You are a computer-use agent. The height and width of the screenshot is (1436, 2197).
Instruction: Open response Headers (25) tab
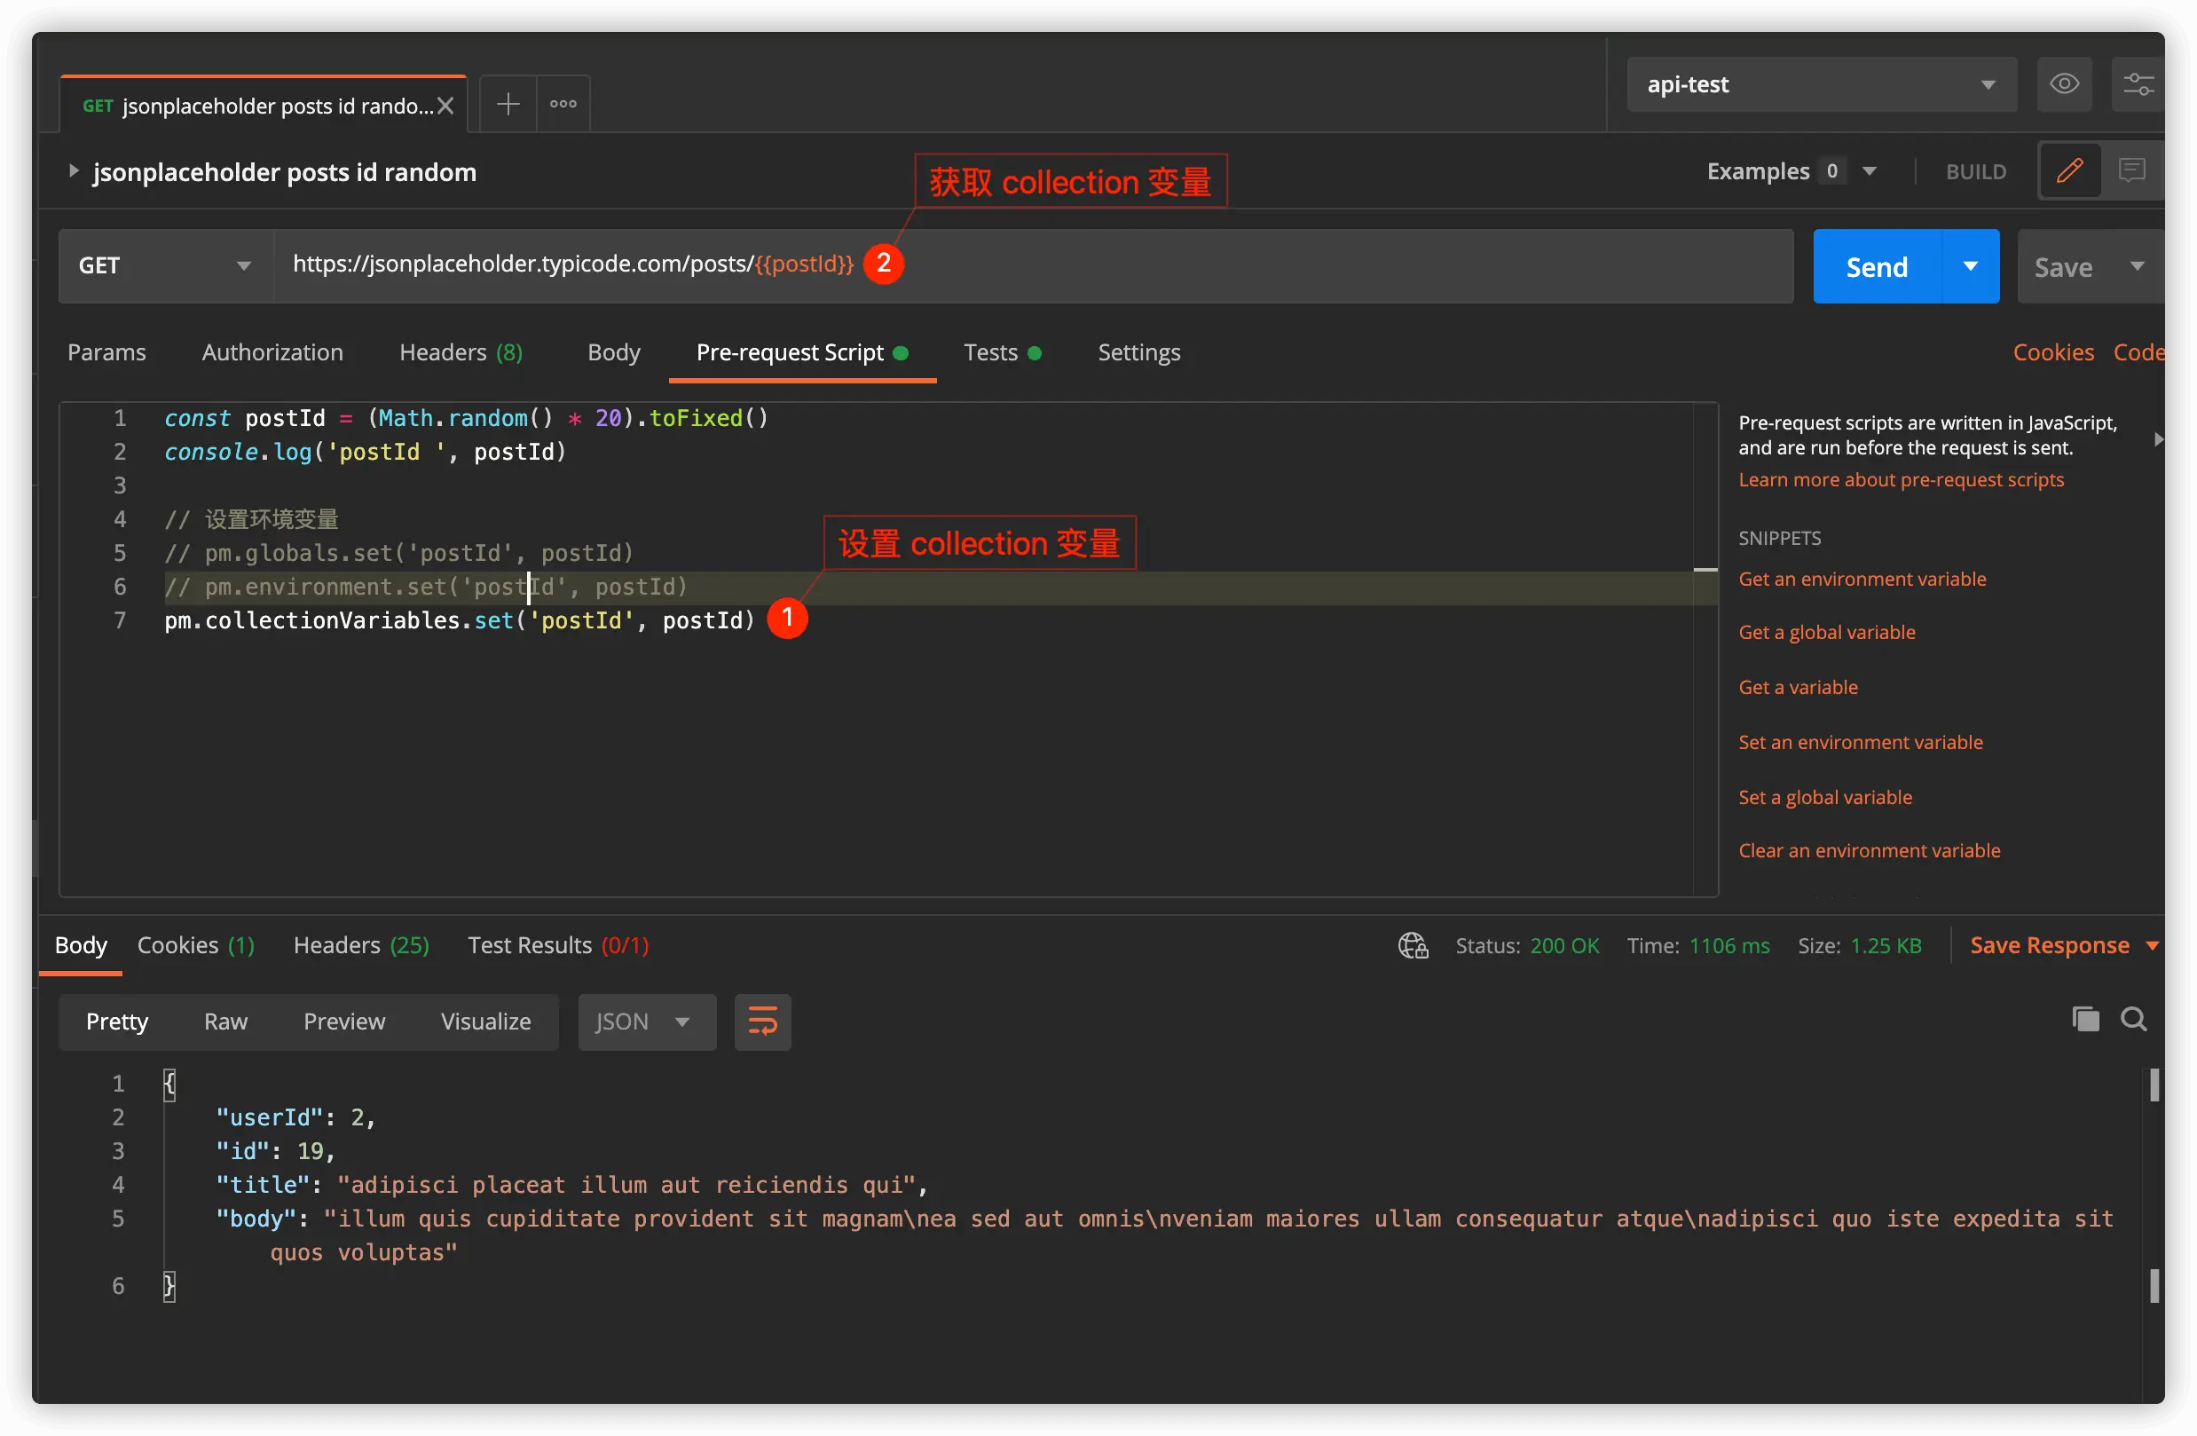[361, 945]
